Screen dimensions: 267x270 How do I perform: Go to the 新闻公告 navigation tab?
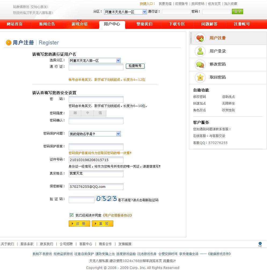[x=47, y=24]
